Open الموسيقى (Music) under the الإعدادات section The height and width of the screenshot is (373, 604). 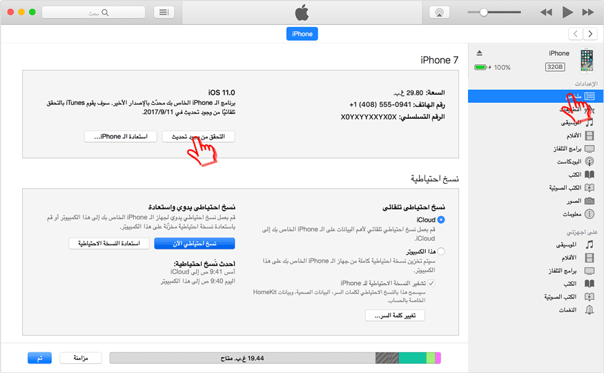pyautogui.click(x=577, y=122)
